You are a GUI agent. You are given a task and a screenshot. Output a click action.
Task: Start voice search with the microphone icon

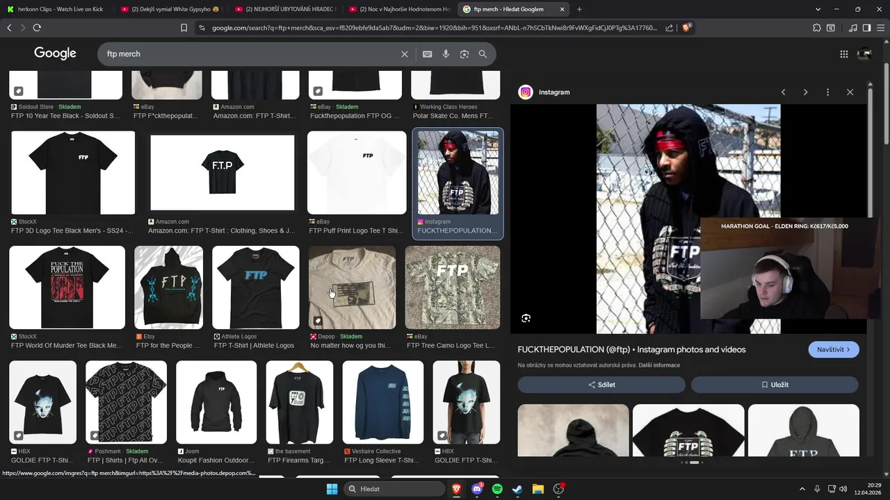tap(446, 54)
